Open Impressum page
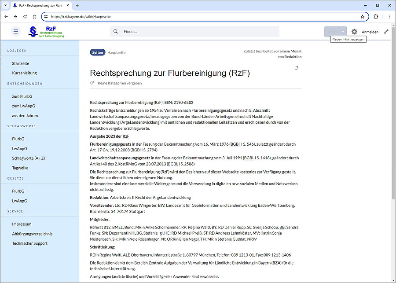Viewport: 396px width, 283px height. click(22, 224)
